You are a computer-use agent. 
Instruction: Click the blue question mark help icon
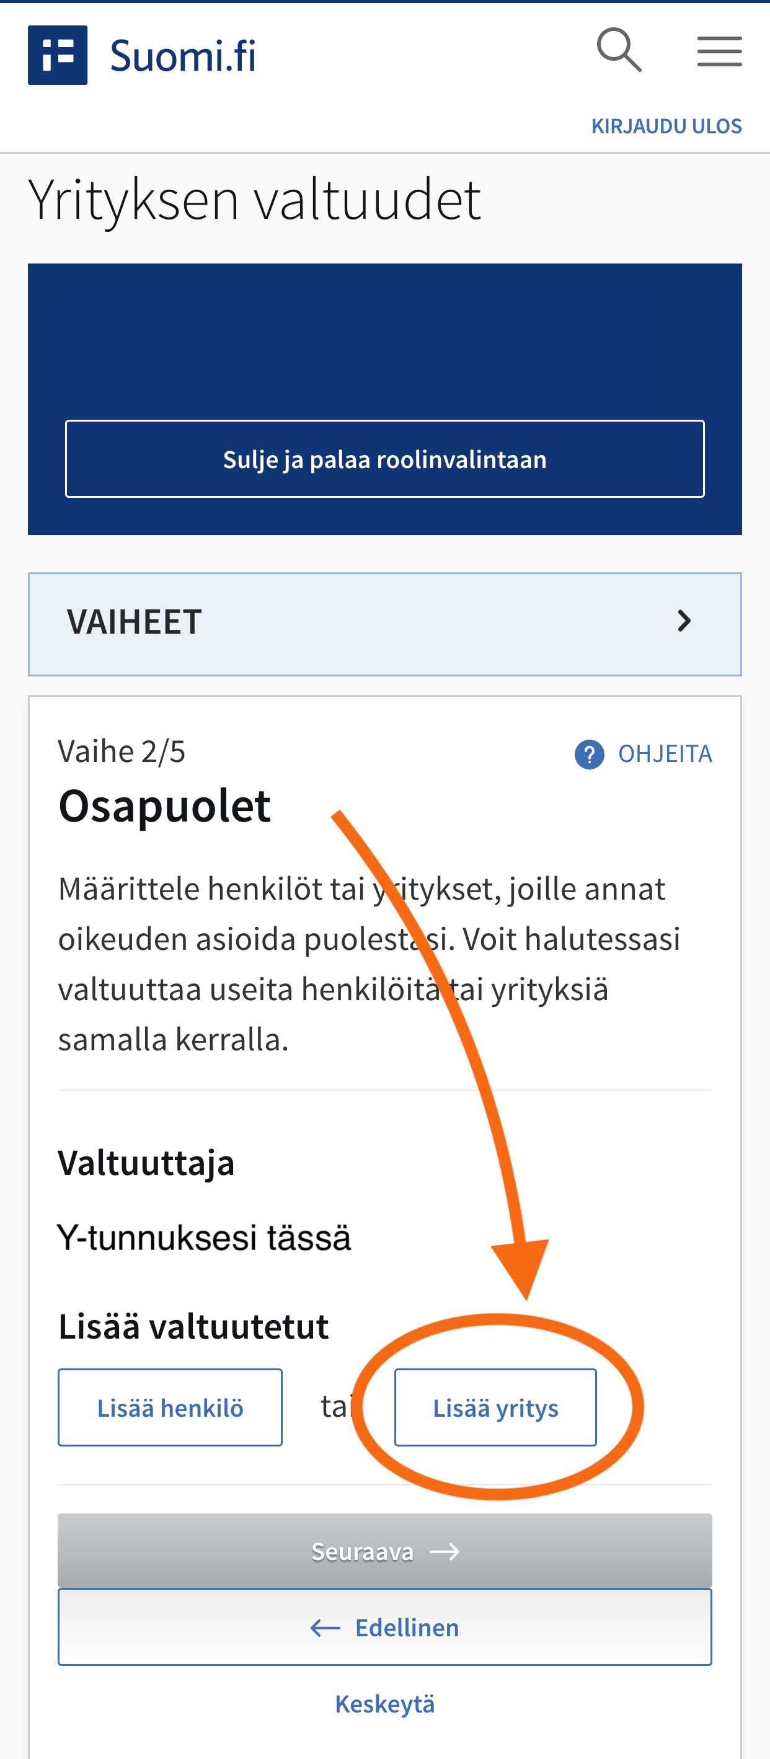[589, 755]
